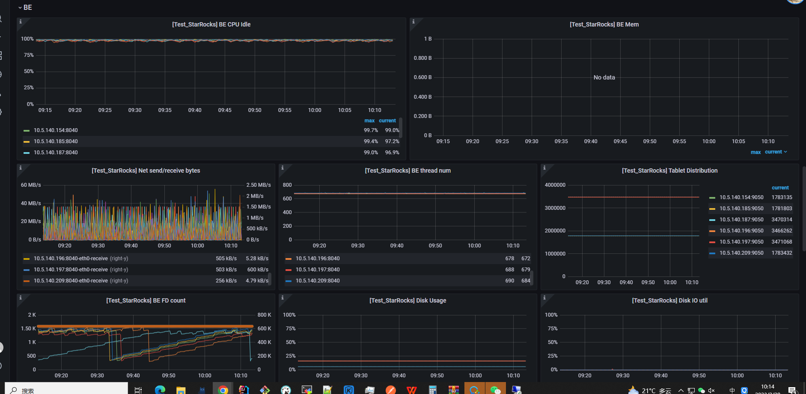Viewport: 806px width, 394px height.
Task: Open the Tablet Distribution panel title menu
Action: 670,171
